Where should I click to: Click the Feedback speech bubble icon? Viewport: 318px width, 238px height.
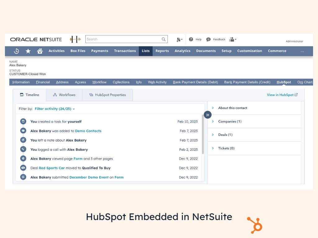tap(208, 39)
